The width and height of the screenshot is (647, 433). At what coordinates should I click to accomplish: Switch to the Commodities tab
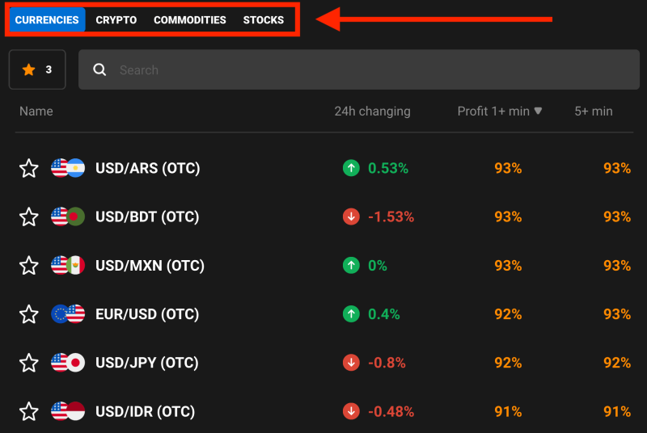coord(190,20)
